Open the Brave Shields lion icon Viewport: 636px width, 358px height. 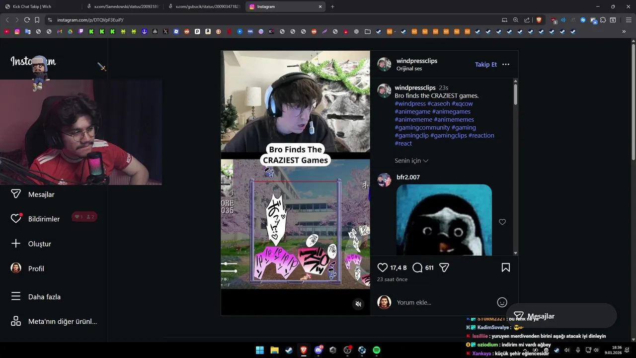point(539,20)
